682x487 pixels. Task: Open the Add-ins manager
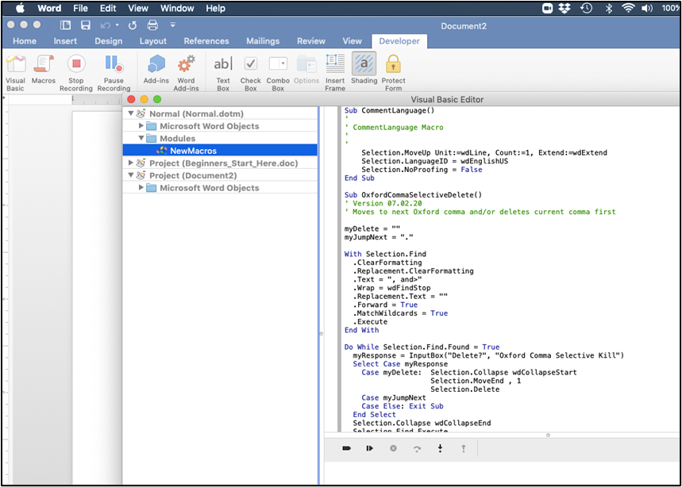[156, 69]
